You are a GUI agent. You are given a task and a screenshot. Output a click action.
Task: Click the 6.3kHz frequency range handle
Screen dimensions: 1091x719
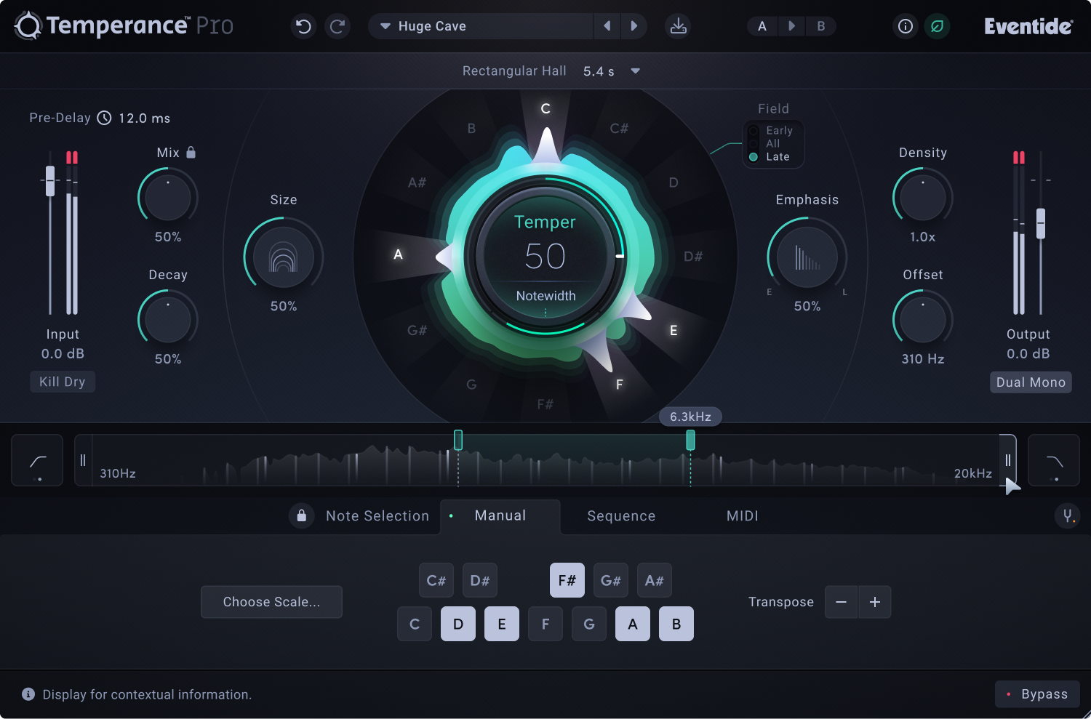tap(690, 440)
